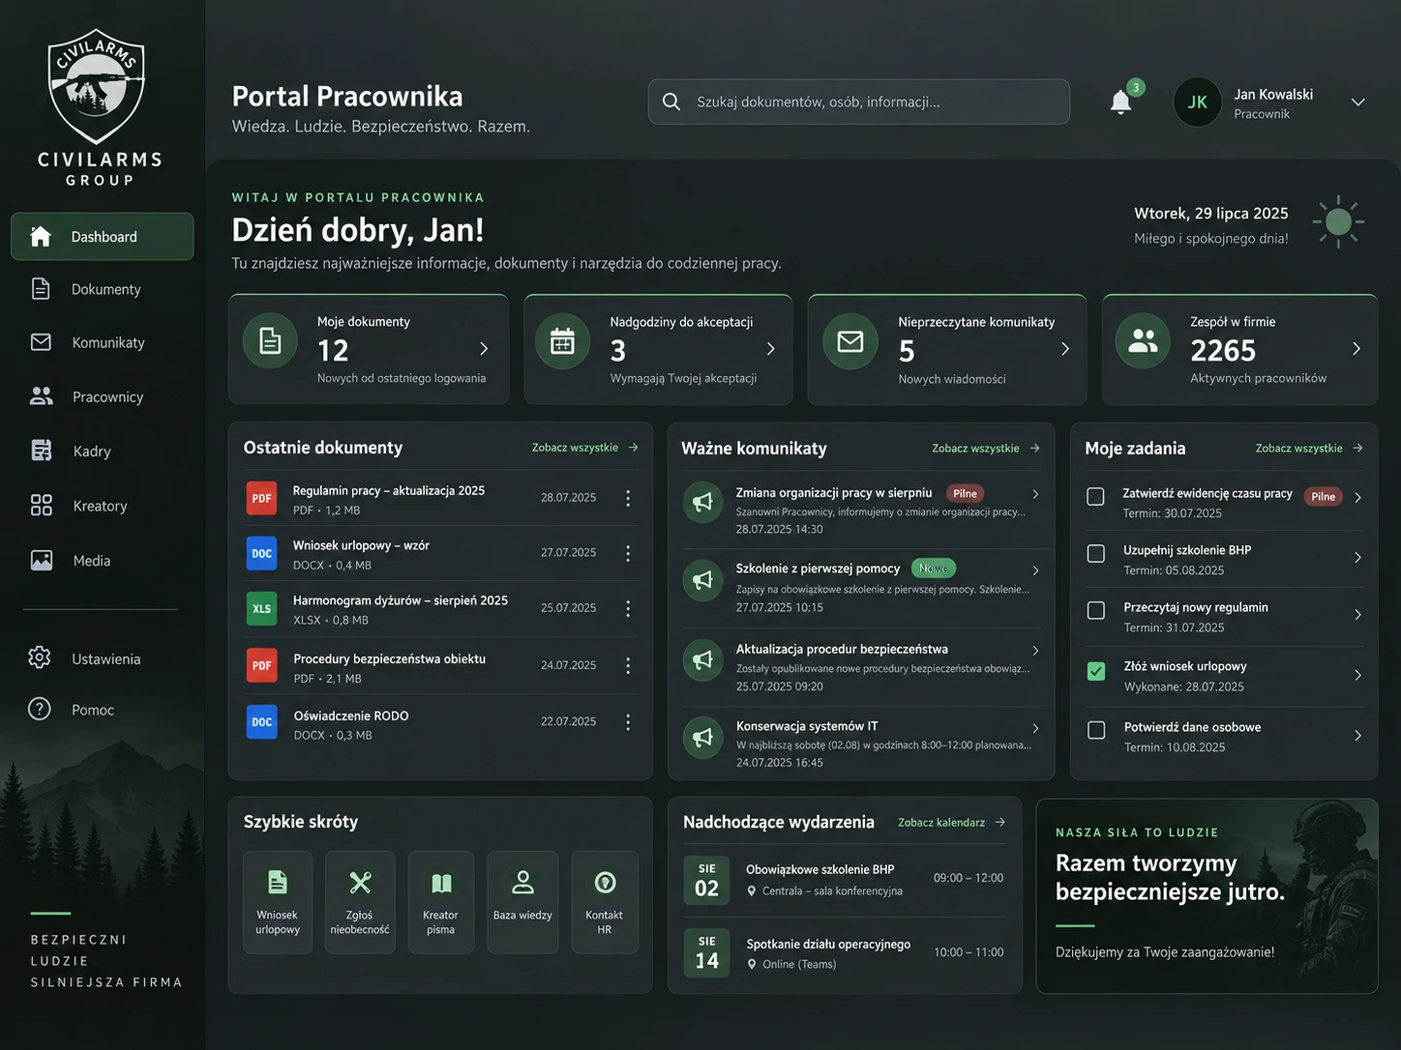
Task: Open the Obowiązkowe szkolenie BHP event
Action: [845, 880]
